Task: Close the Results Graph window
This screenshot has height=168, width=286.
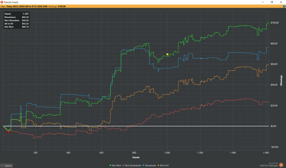Action: pos(281,2)
